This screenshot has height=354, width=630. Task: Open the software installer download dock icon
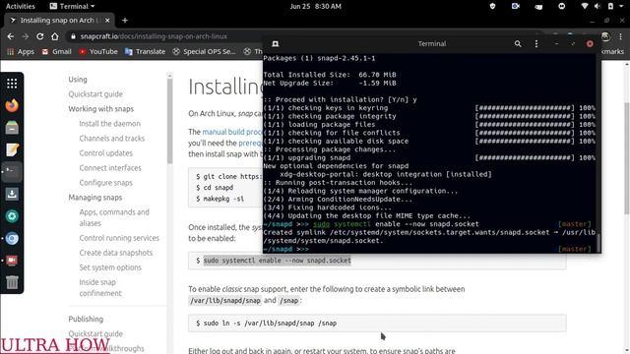(12, 195)
